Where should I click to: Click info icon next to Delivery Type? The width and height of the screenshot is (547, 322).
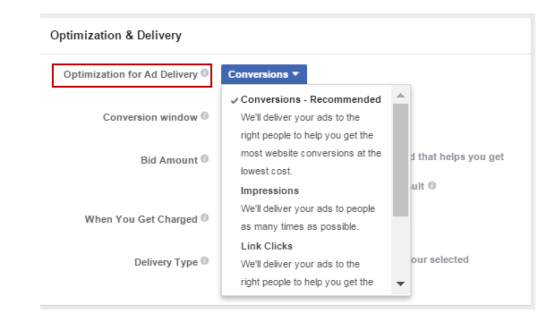pos(205,260)
